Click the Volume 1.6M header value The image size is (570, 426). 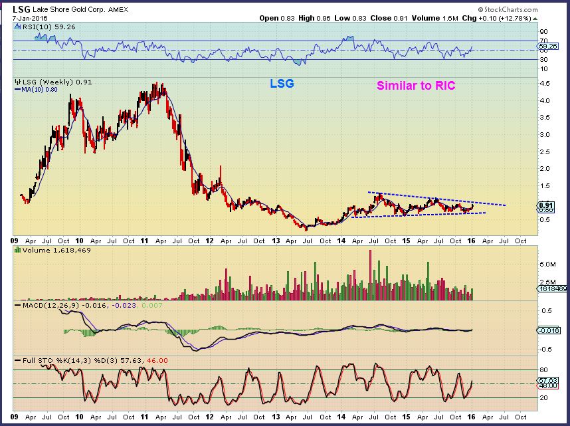coord(434,18)
